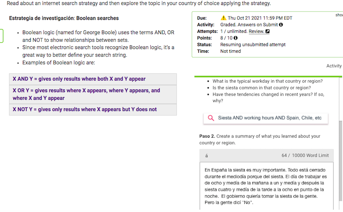Select the X NOT Y table row

point(93,109)
